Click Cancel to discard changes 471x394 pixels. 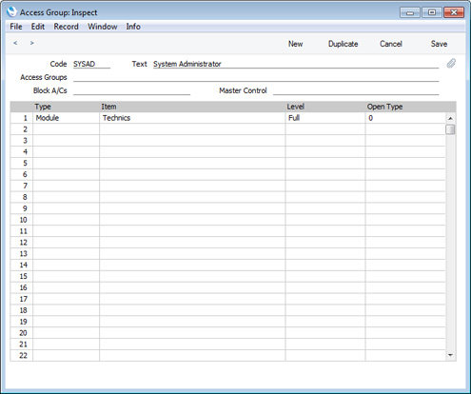(391, 44)
